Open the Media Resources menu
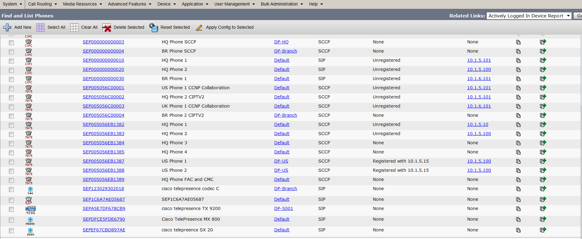 pos(82,4)
